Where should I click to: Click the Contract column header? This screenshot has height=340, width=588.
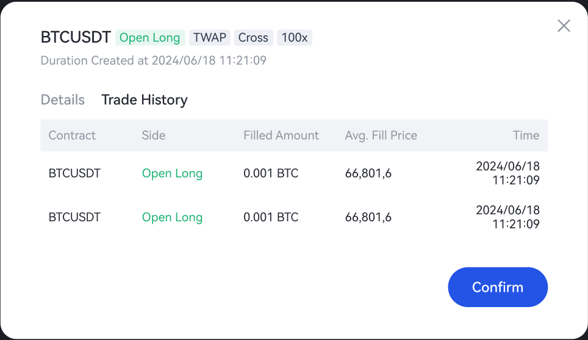point(72,135)
